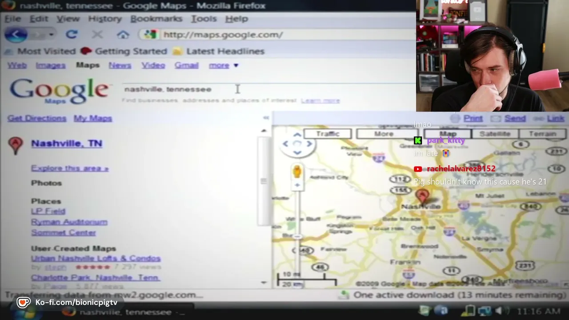Pan the map up
The width and height of the screenshot is (569, 320).
297,135
